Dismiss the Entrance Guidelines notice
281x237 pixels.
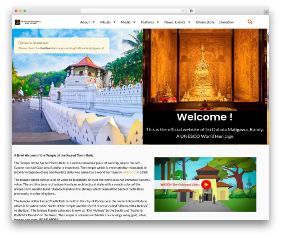103,48
